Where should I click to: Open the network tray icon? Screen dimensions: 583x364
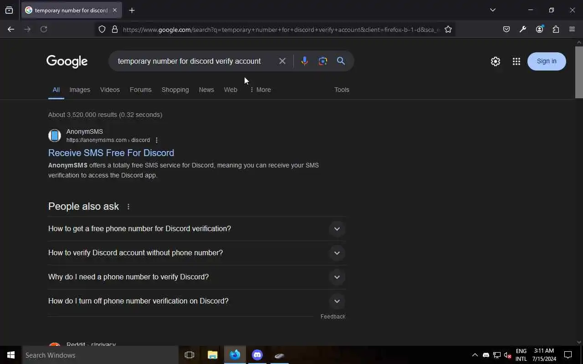[x=497, y=355]
